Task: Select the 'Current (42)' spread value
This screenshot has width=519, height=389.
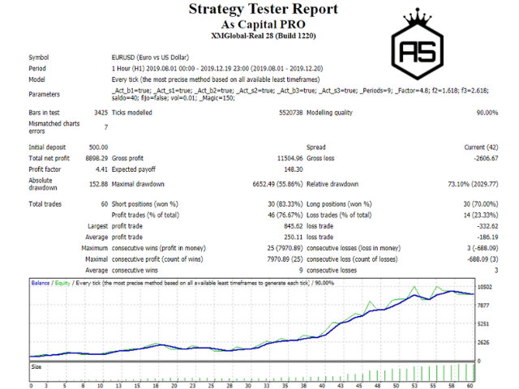Action: pos(481,147)
